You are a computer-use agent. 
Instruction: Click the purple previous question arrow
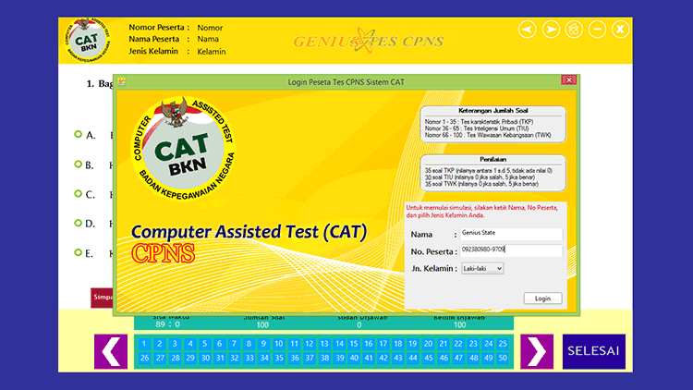coord(111,351)
